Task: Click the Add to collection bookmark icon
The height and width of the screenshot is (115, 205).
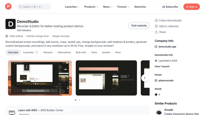Action: click(156, 26)
